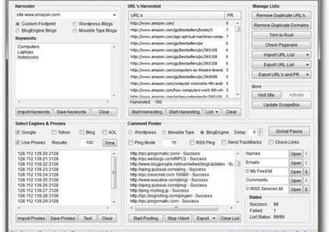329x232 pixels.
Task: Clear the proxies list
Action: point(107,218)
